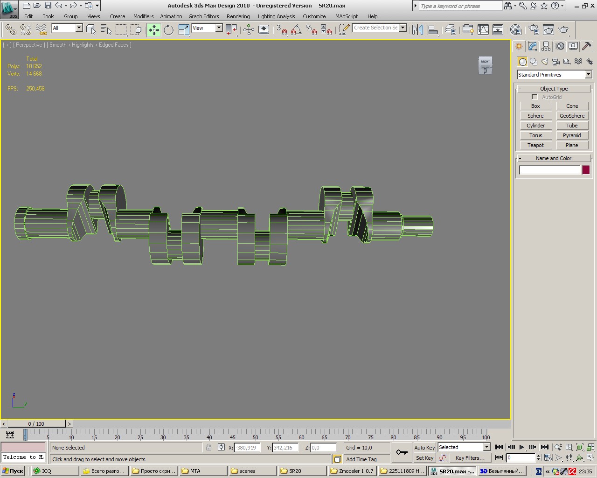This screenshot has height=478, width=597.
Task: Open the Select by Name dialog
Action: tap(106, 30)
